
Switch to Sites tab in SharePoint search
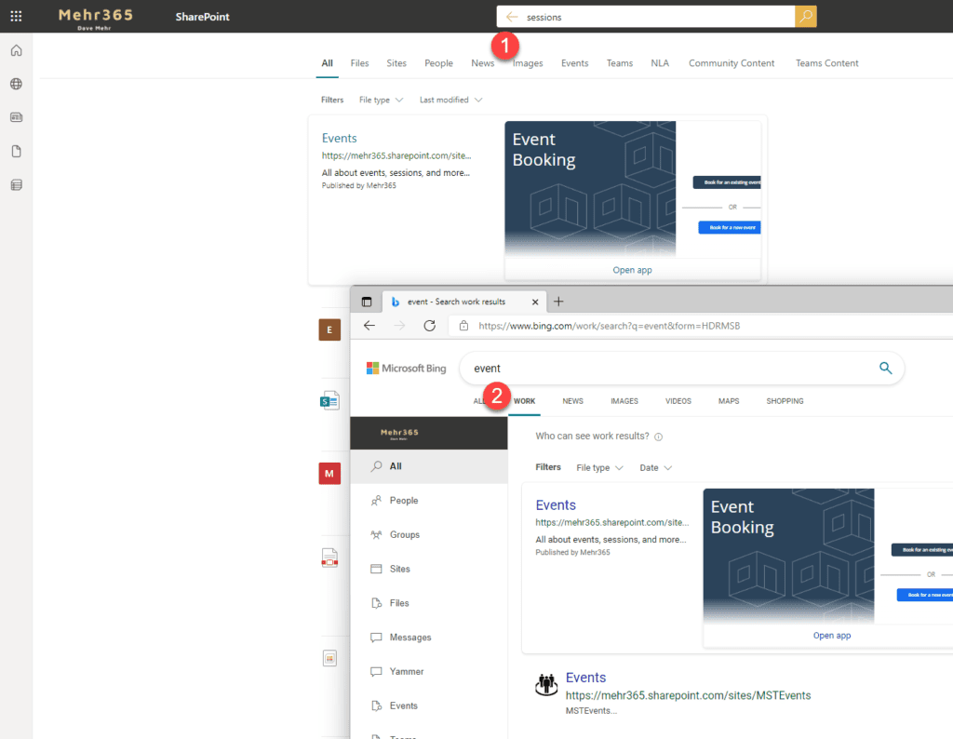(x=396, y=63)
